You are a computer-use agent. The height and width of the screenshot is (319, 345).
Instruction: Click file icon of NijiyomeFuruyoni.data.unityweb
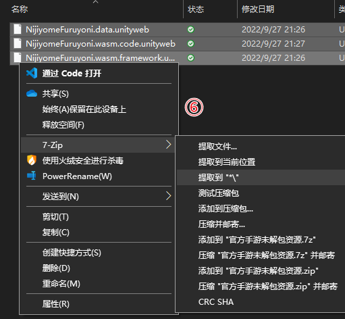coord(18,30)
